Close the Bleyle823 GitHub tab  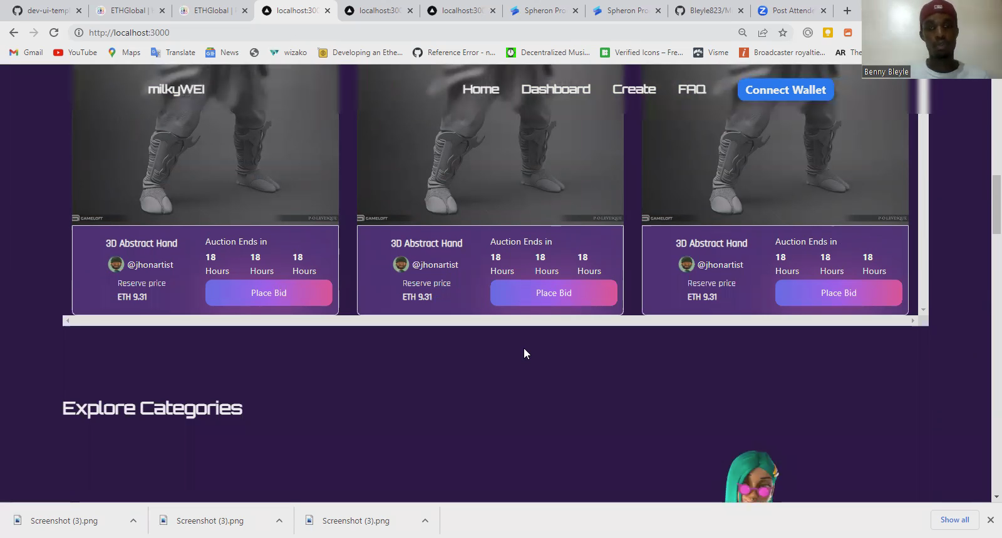pos(741,11)
